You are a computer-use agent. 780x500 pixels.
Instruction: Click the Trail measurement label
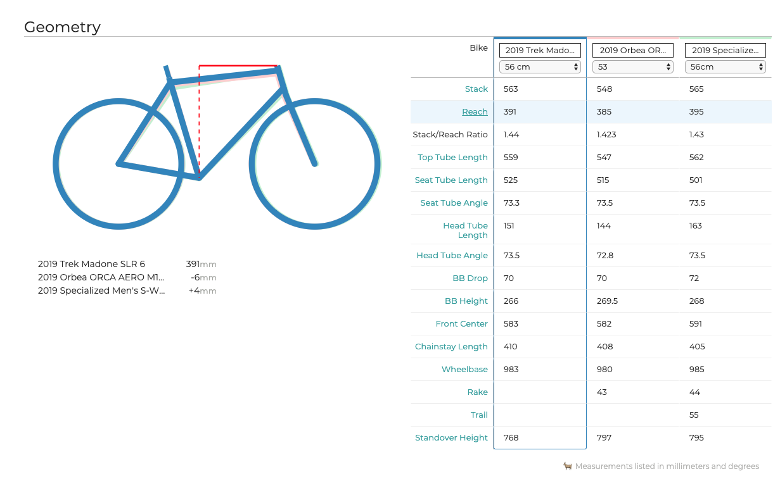479,415
